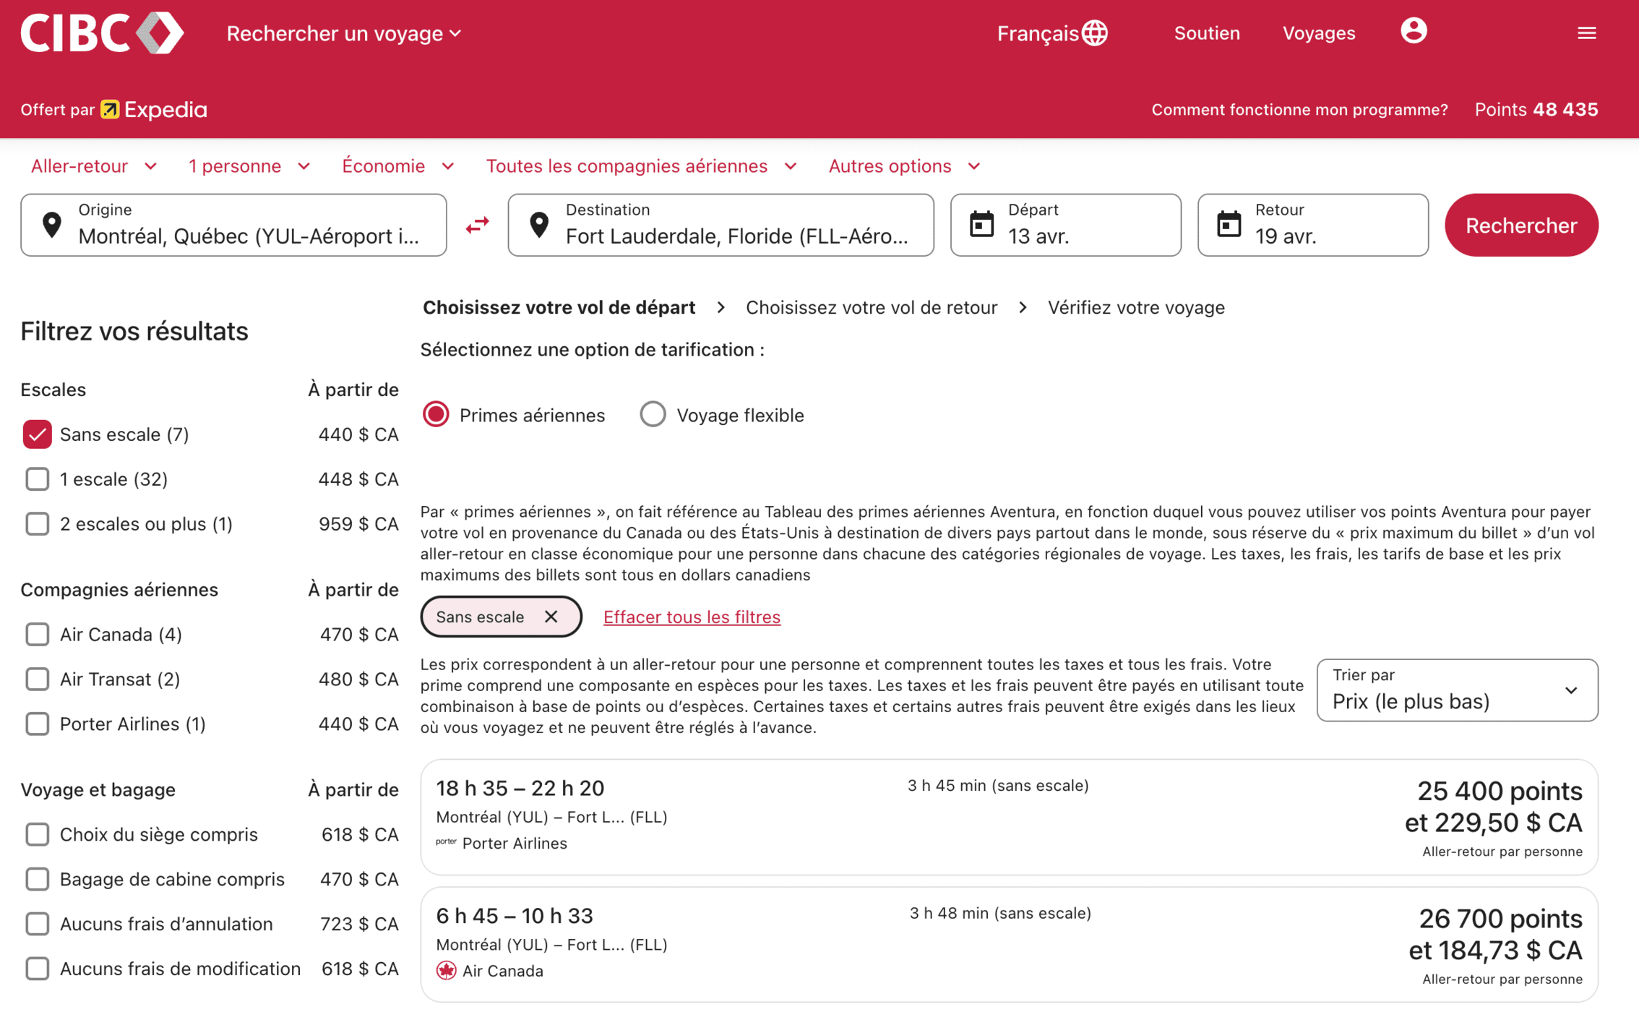The width and height of the screenshot is (1639, 1012).
Task: Click the 3 h 45 min (sans escale) duration
Action: pos(997,786)
